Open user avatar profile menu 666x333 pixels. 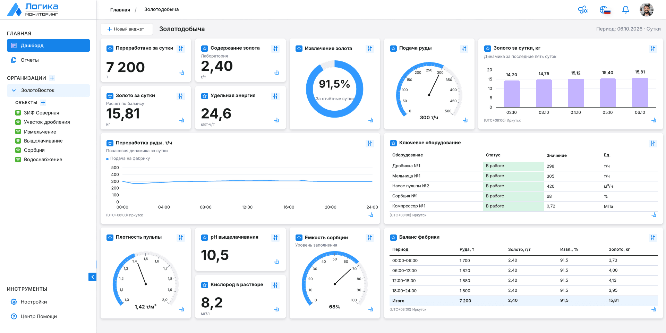click(x=647, y=10)
